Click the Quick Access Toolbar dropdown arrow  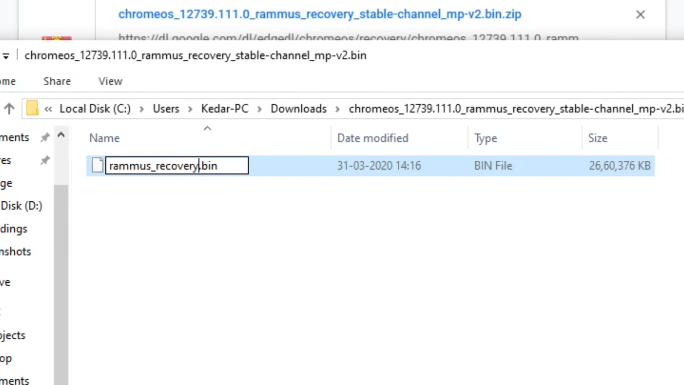coord(6,56)
